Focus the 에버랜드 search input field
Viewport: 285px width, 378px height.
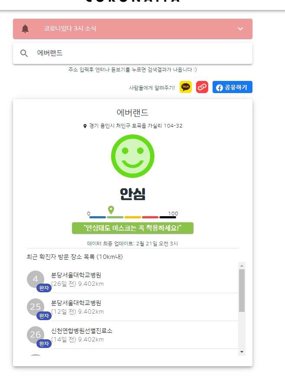tap(132, 53)
